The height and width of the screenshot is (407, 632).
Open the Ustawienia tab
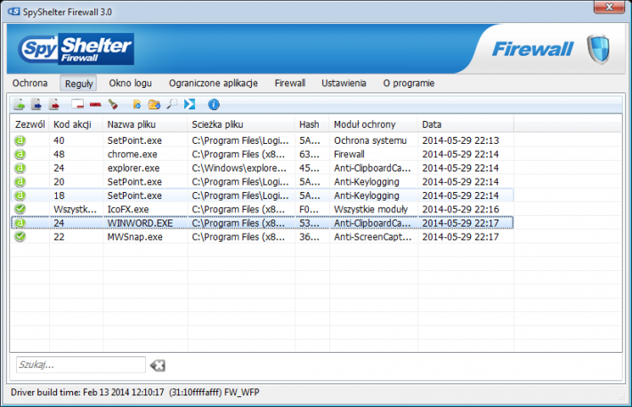tap(344, 84)
